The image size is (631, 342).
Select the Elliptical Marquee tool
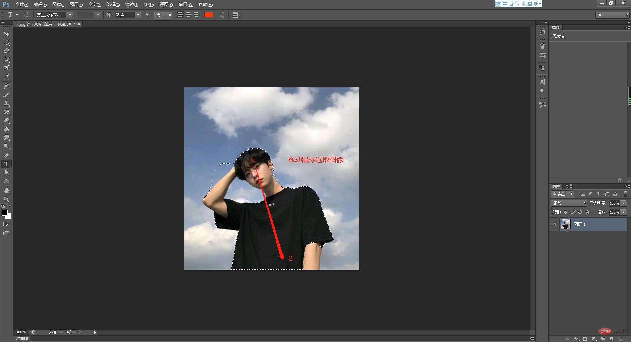6,42
